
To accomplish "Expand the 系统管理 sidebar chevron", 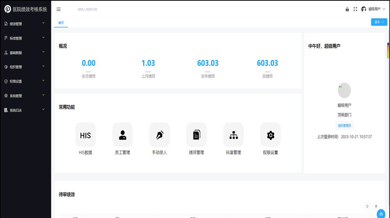I will [x=44, y=95].
